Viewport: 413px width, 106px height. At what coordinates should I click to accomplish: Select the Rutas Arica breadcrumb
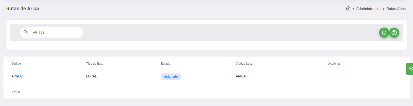tap(396, 9)
